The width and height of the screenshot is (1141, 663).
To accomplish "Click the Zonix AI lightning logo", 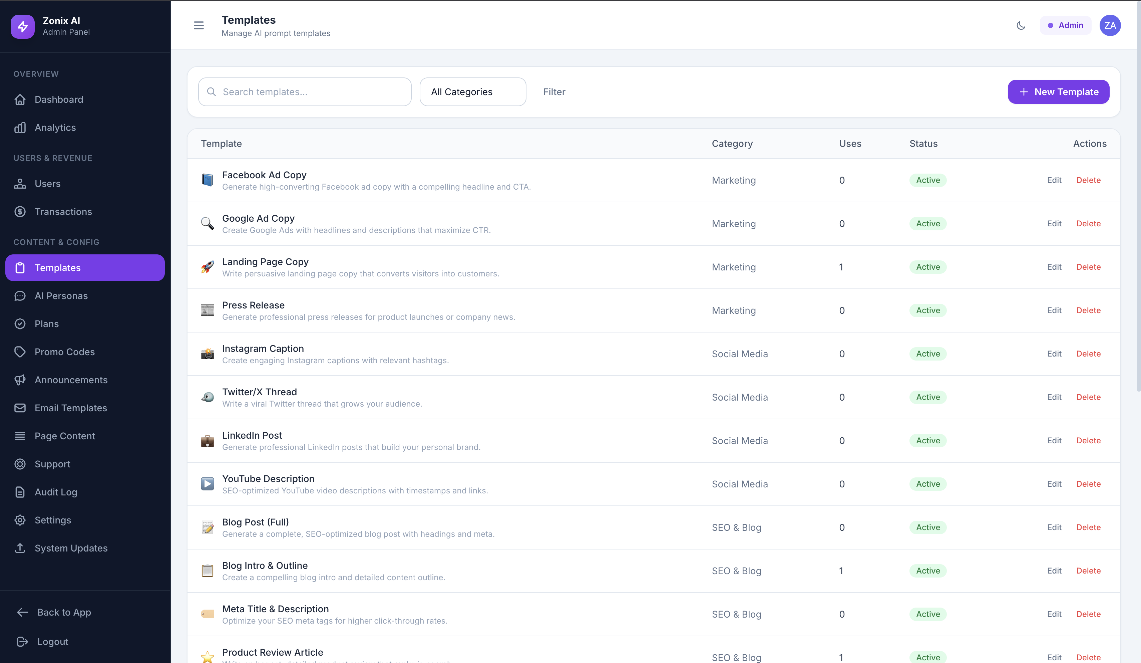I will [23, 26].
